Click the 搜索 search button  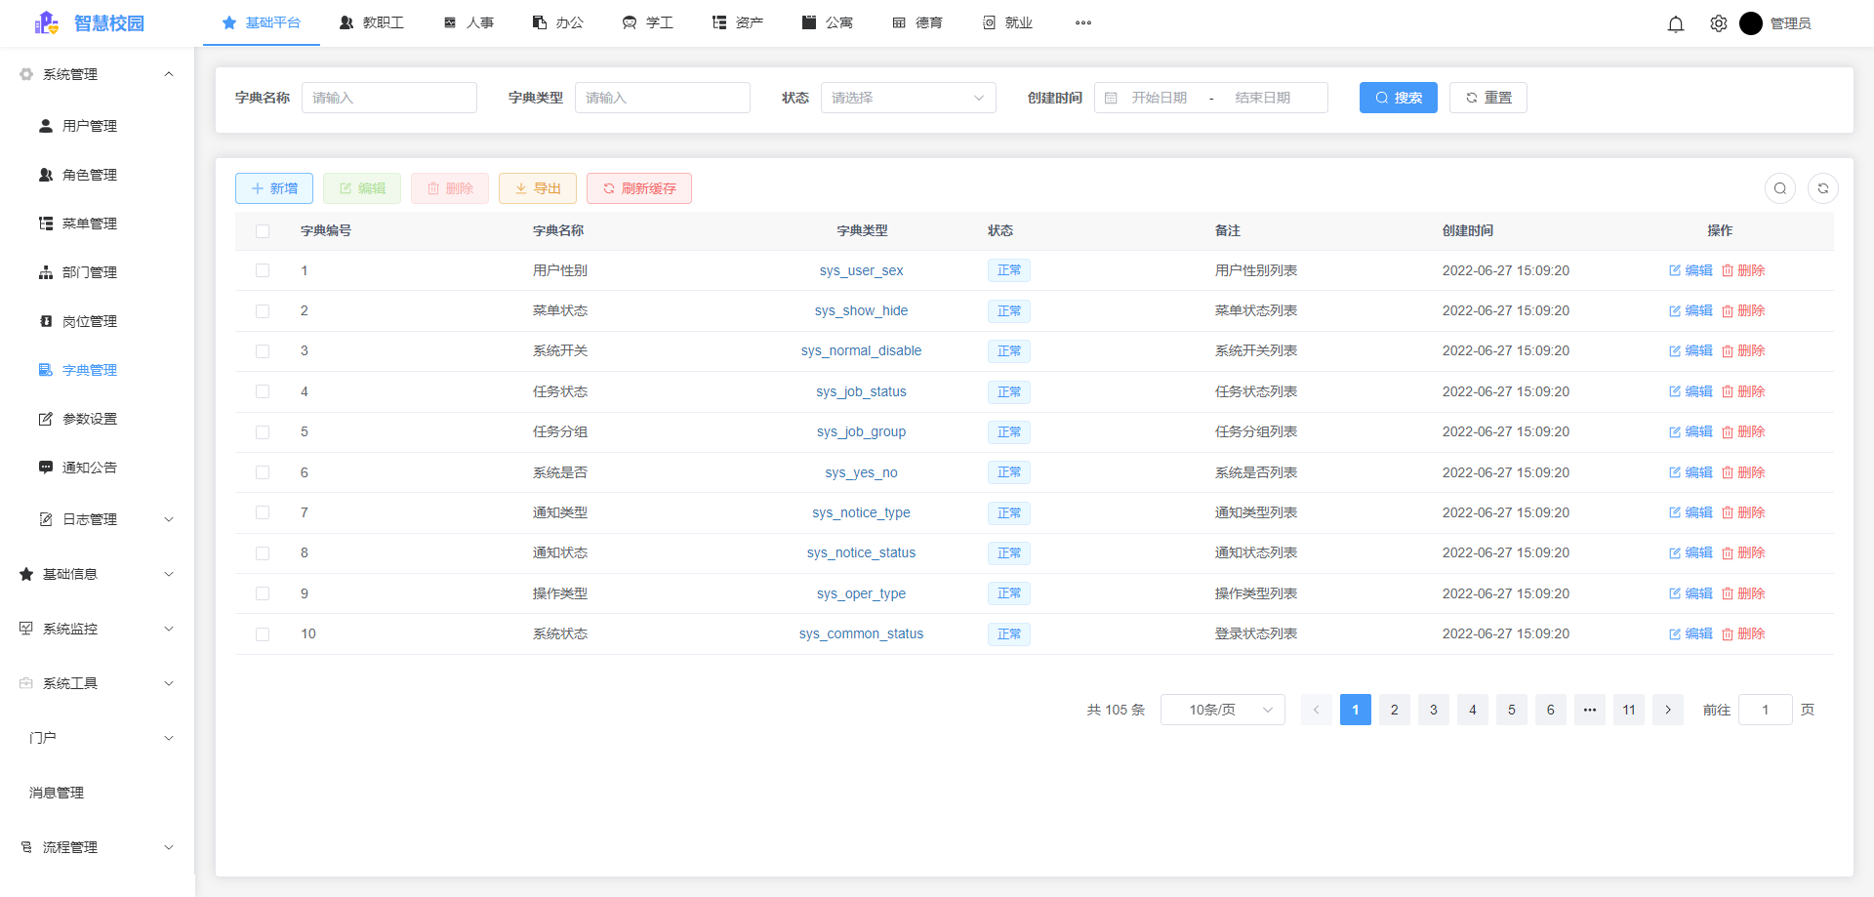click(1398, 98)
